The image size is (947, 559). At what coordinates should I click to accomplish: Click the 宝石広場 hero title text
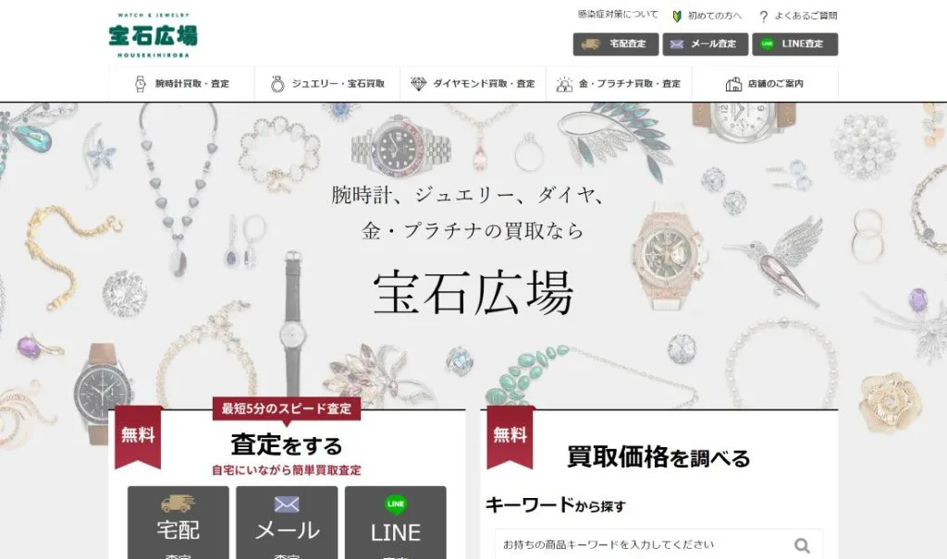473,294
